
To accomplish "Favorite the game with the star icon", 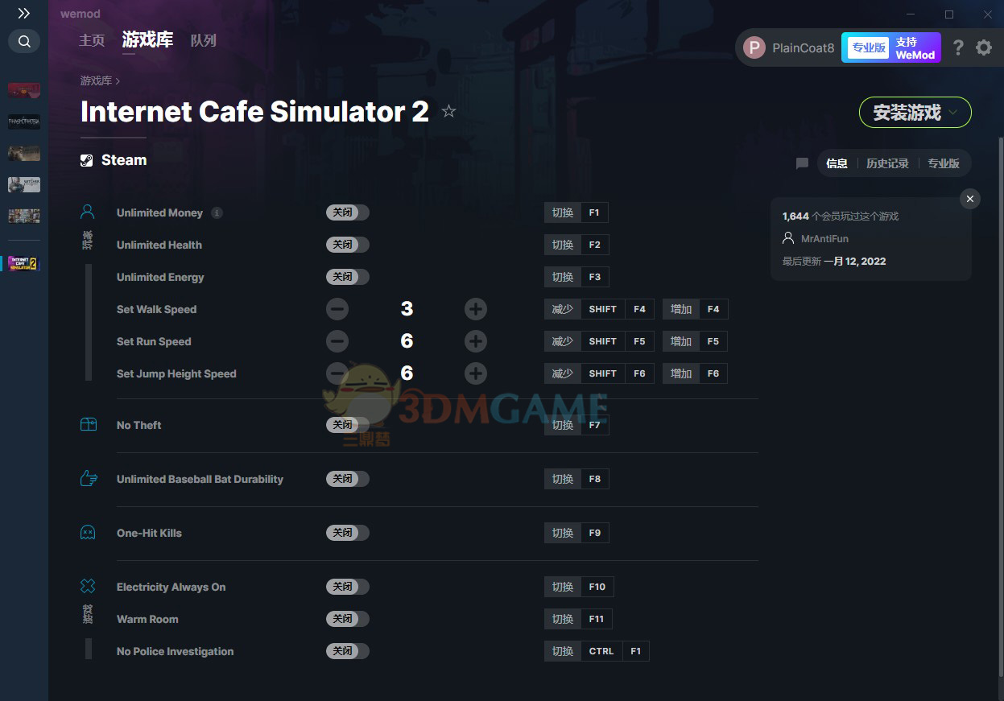I will 448,112.
